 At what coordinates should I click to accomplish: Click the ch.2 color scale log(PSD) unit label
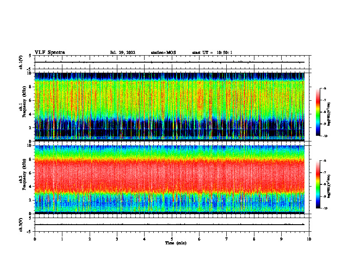329,186
